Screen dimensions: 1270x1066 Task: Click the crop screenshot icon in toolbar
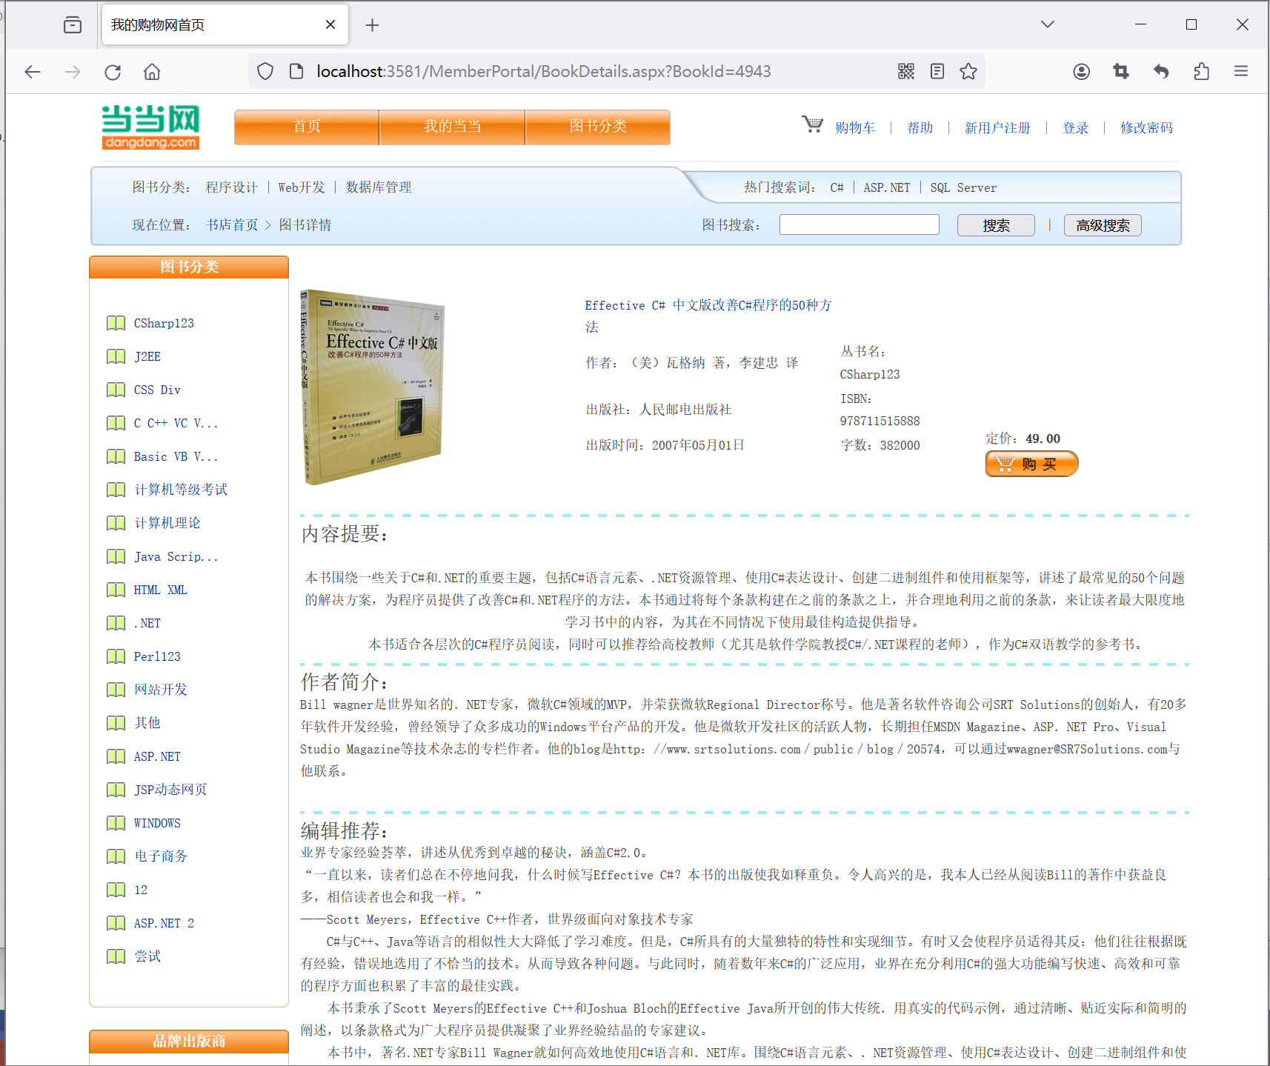[1121, 71]
